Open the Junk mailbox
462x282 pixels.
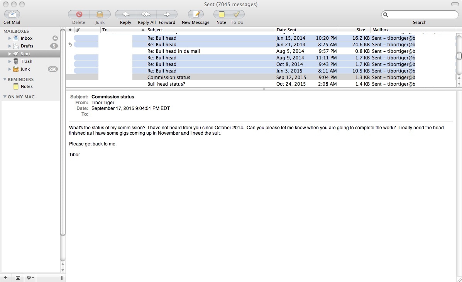click(x=25, y=69)
